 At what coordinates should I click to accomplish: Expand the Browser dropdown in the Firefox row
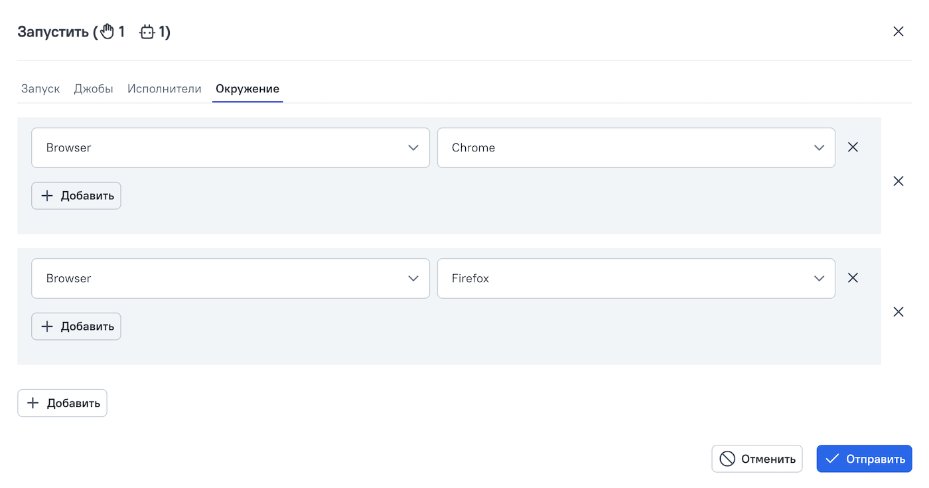tap(230, 278)
